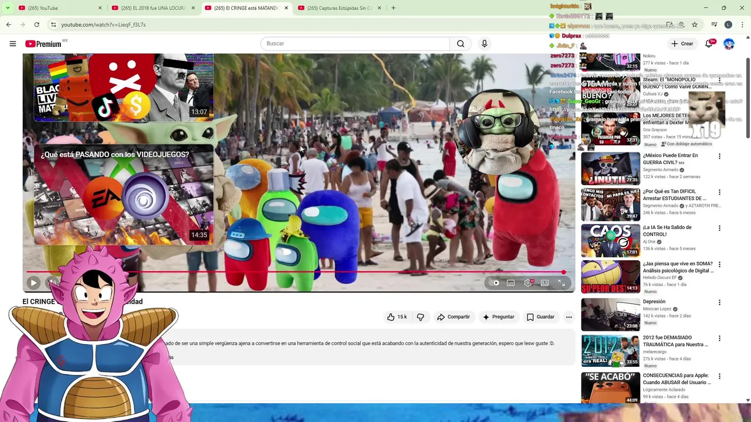The width and height of the screenshot is (751, 422).
Task: Open the 'INÚTIL' 21:35 thumbnail
Action: 610,168
